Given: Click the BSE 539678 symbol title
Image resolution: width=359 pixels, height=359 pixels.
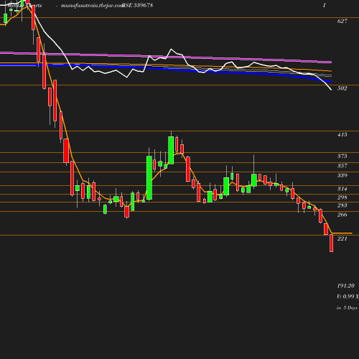Looking at the screenshot, I should (x=137, y=5).
